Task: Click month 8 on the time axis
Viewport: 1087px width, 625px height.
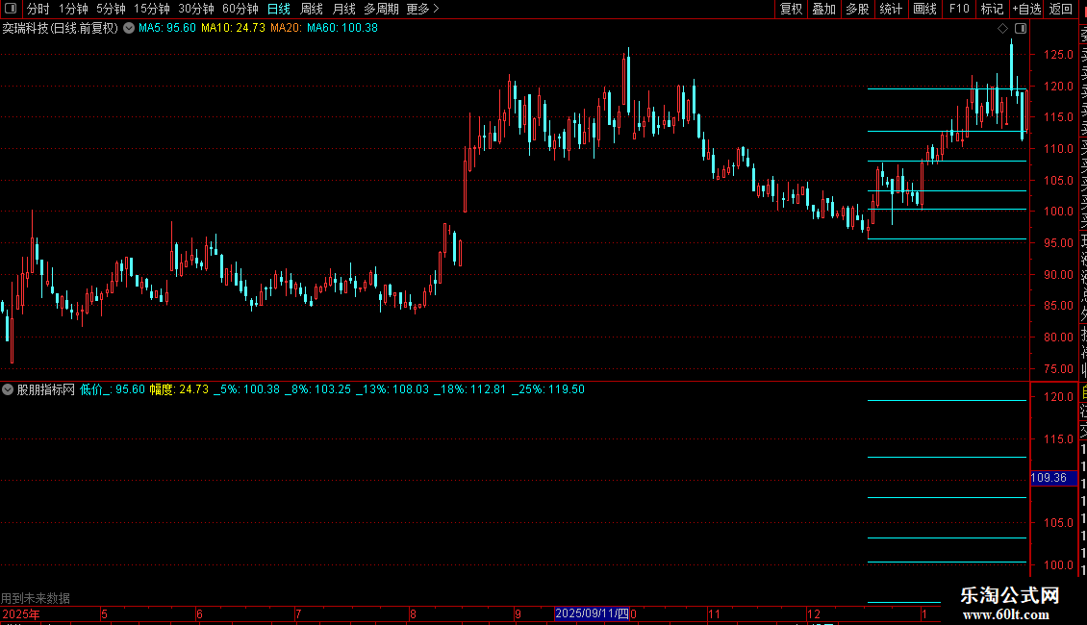Action: [x=413, y=614]
